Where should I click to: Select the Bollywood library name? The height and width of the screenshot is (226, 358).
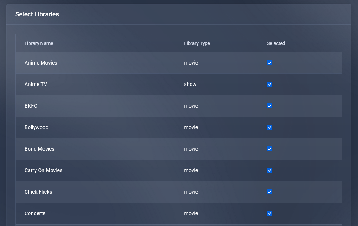[x=36, y=127]
